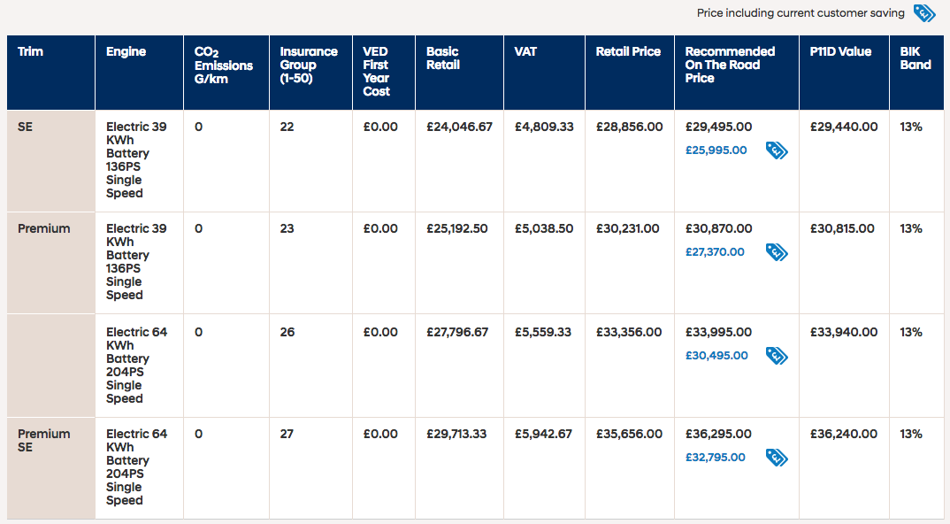Screen dimensions: 950x524
Task: Click the Insurance Group column header
Action: [x=309, y=65]
